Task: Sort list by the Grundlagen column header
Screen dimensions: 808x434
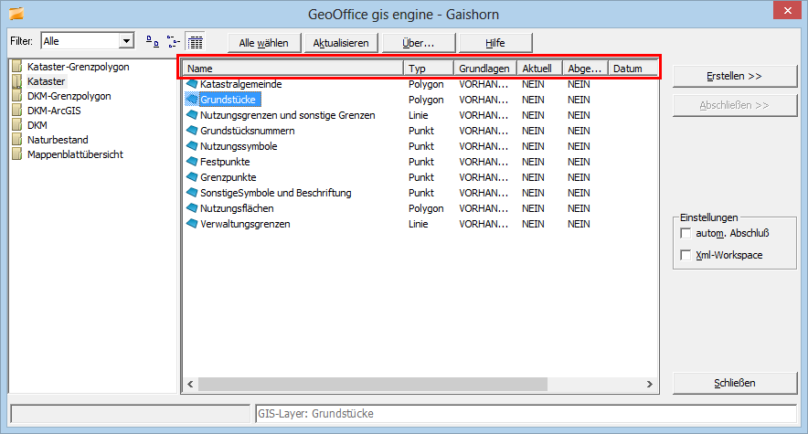Action: 485,69
